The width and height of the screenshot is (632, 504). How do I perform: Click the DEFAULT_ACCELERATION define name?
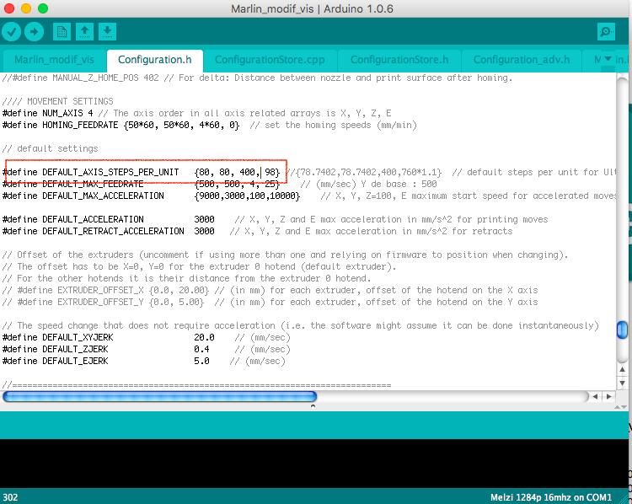(93, 219)
